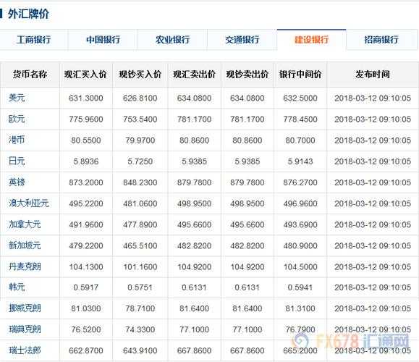
Task: Click the 美元 row publish time 2018-03-12 09:10:05
Action: click(x=373, y=98)
